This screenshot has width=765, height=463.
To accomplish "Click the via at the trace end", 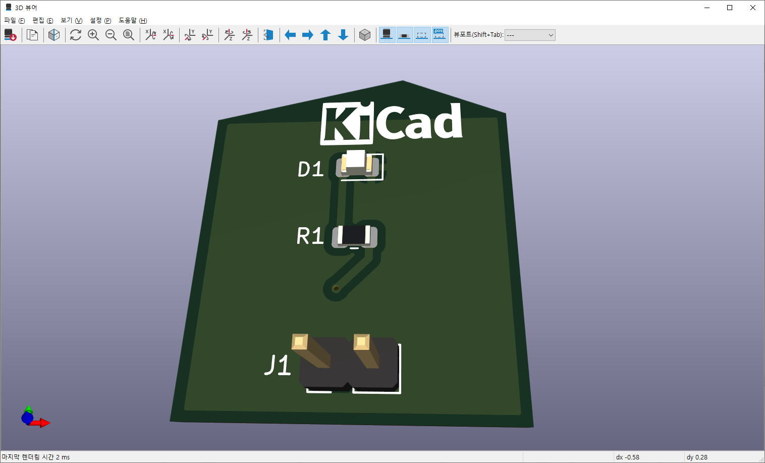I will pos(336,288).
